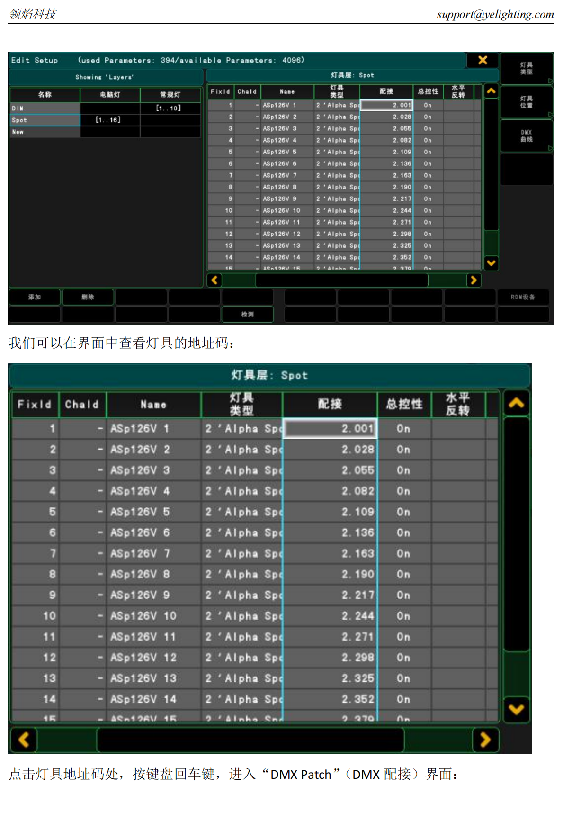This screenshot has width=563, height=821.
Task: Toggle 总控性 On for ASp126V 5 in enlarged table
Action: pos(403,512)
